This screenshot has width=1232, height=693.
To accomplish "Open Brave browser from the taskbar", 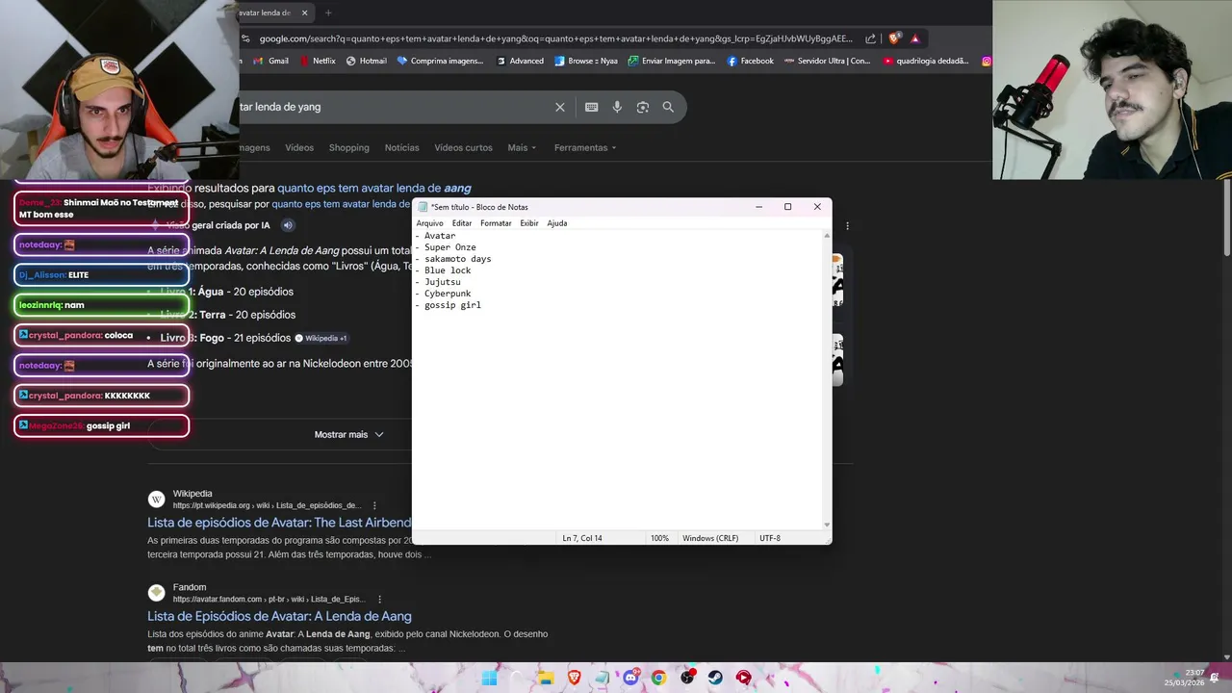I will (575, 678).
